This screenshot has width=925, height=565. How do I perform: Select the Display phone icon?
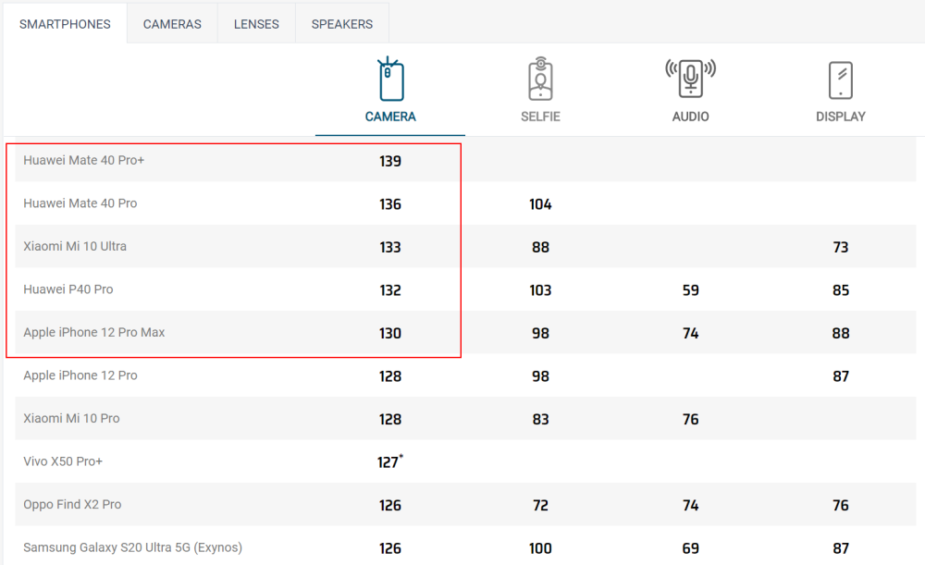[x=841, y=80]
